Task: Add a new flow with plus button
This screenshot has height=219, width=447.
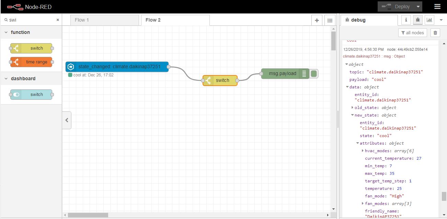Action: point(317,20)
